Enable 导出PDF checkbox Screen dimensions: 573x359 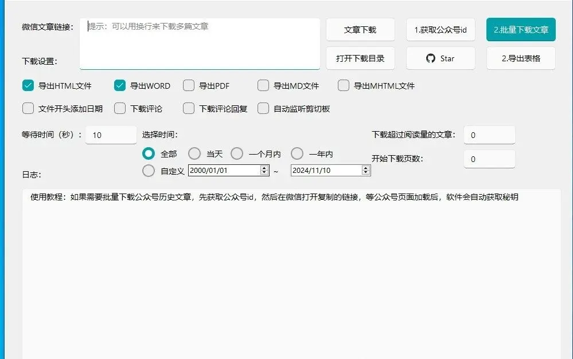pos(189,86)
